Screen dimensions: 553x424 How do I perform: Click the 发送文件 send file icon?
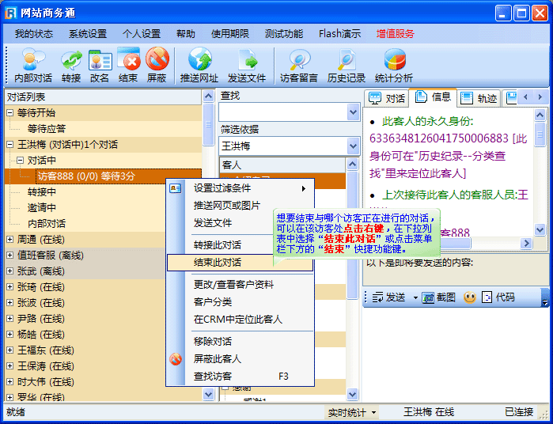tap(247, 60)
